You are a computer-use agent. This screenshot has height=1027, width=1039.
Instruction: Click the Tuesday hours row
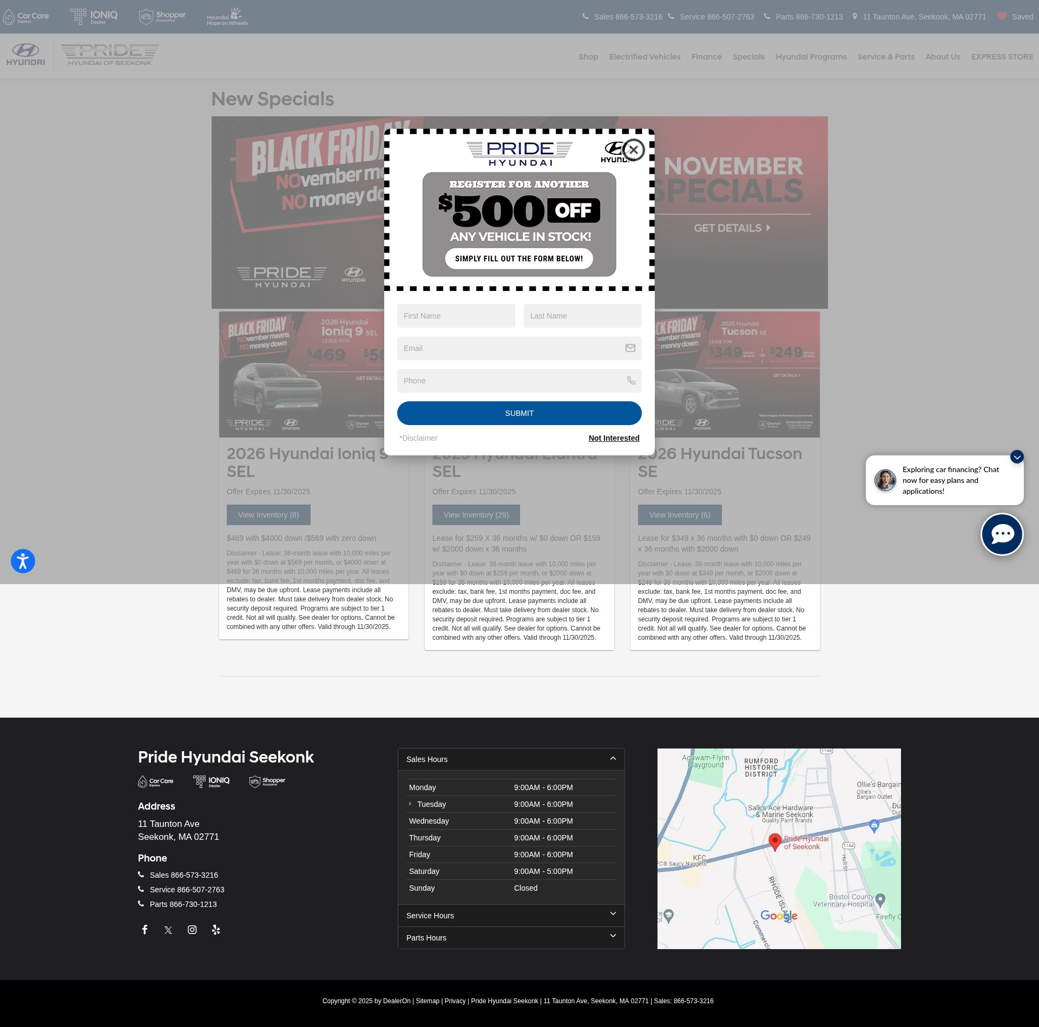pos(511,804)
